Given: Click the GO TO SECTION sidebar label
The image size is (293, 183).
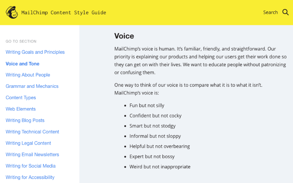Looking at the screenshot, I should click(x=21, y=41).
